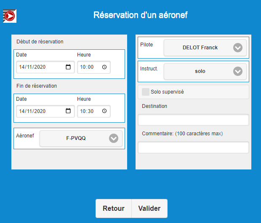Click the Valider button
This screenshot has height=223, width=261.
click(x=149, y=208)
